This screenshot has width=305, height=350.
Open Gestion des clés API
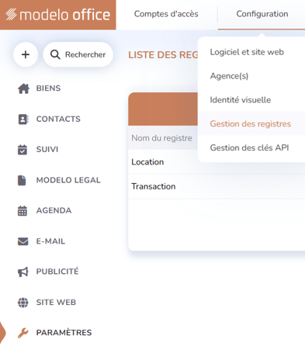249,147
